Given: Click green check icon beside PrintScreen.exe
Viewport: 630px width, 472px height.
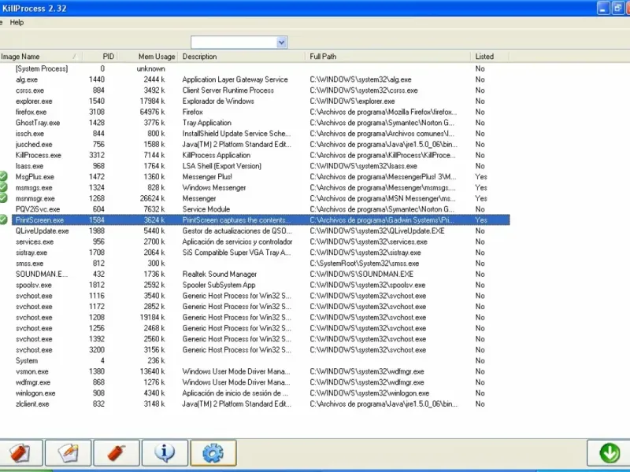Looking at the screenshot, I should (3, 219).
